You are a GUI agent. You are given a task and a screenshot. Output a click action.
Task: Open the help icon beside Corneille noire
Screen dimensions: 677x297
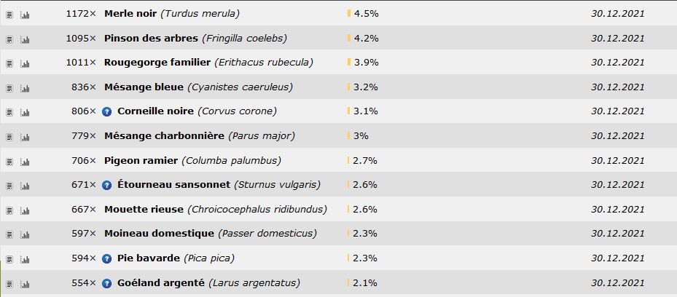[x=106, y=111]
